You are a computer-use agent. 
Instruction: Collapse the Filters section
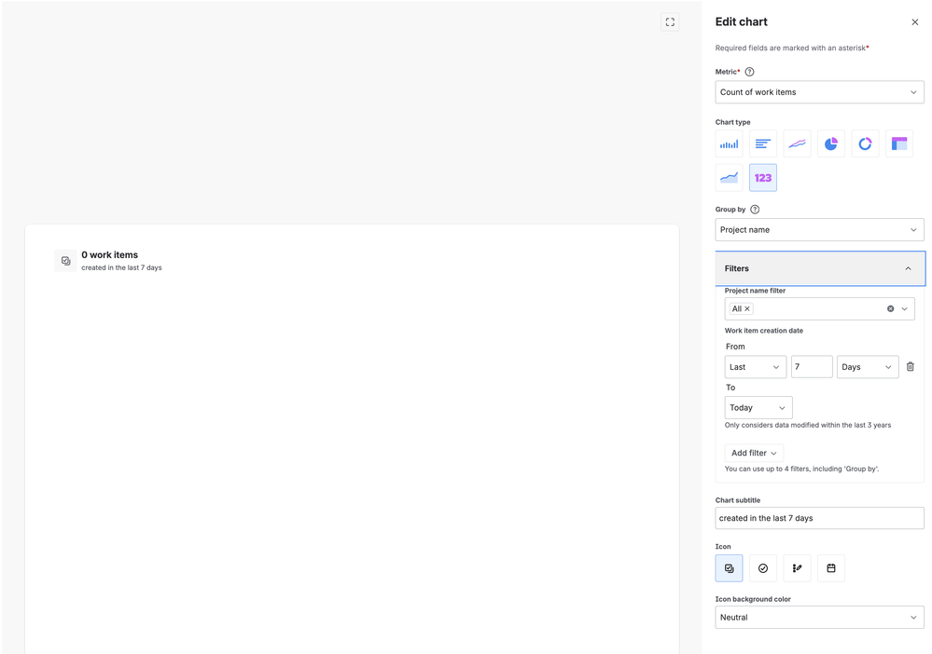click(x=820, y=268)
